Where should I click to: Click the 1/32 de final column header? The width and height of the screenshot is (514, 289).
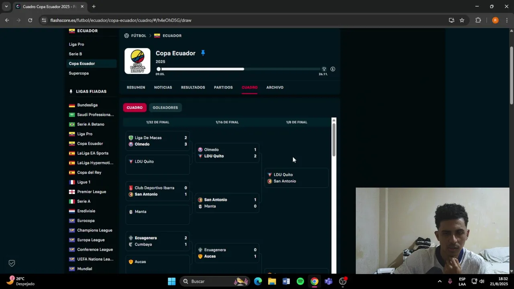[158, 122]
